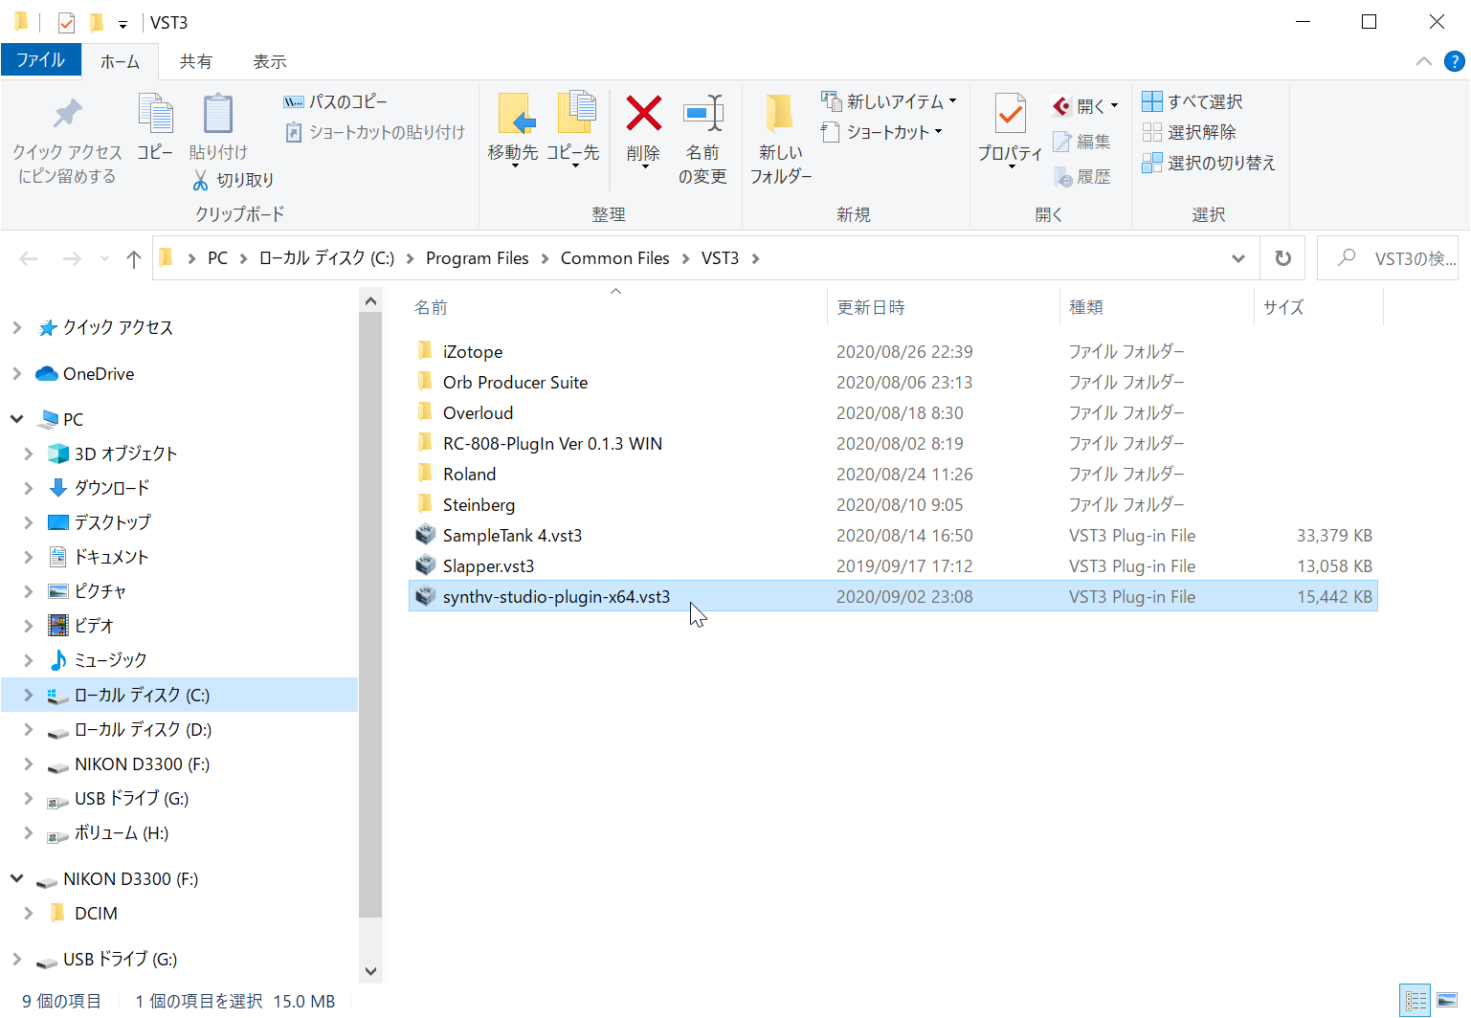Select Local Disk (D:) in the tree

(143, 729)
